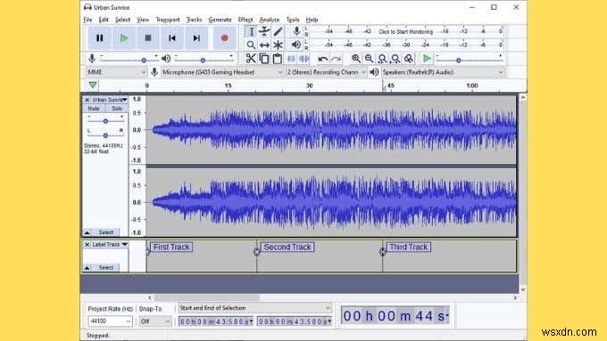Open the Transport menu
Viewport: 607px width, 341px height.
pos(168,20)
